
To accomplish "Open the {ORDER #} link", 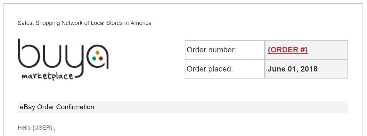I will [x=288, y=50].
